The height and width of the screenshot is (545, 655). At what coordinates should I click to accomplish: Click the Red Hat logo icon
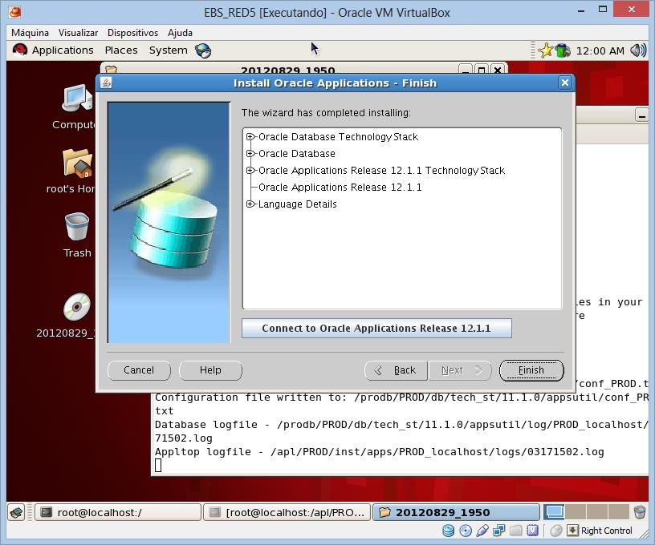coord(19,50)
